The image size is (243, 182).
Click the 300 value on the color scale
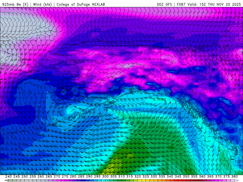point(105,177)
